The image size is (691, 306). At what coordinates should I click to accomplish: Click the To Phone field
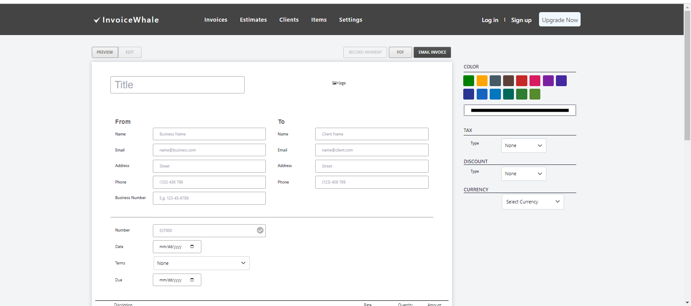click(x=372, y=182)
